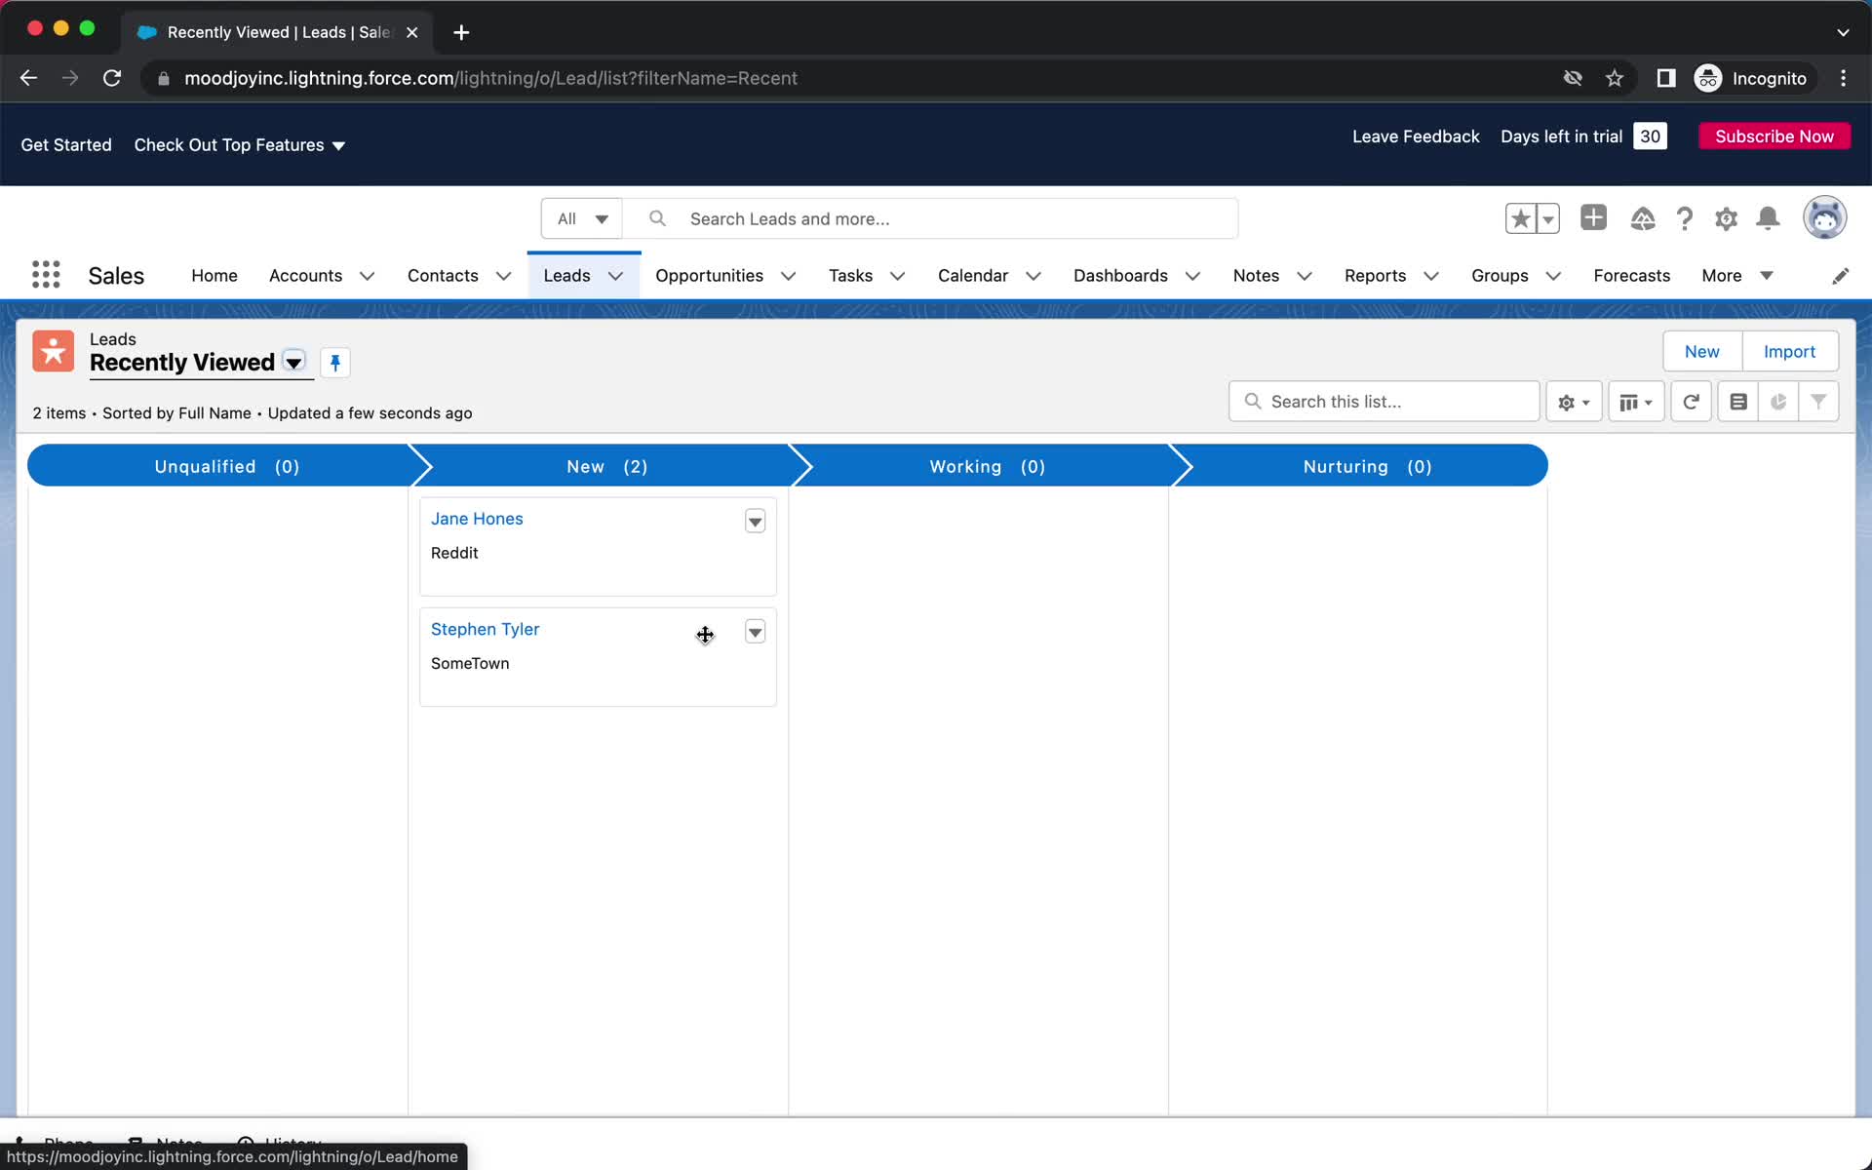Image resolution: width=1872 pixels, height=1170 pixels.
Task: Expand the Opportunities tab chevron
Action: tap(789, 276)
